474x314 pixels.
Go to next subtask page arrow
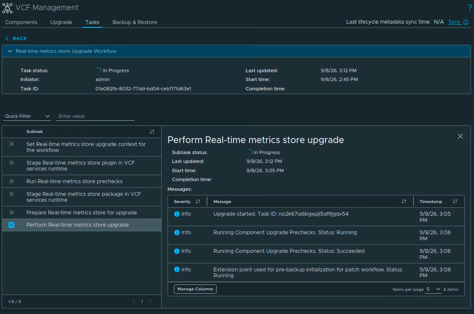(x=150, y=301)
